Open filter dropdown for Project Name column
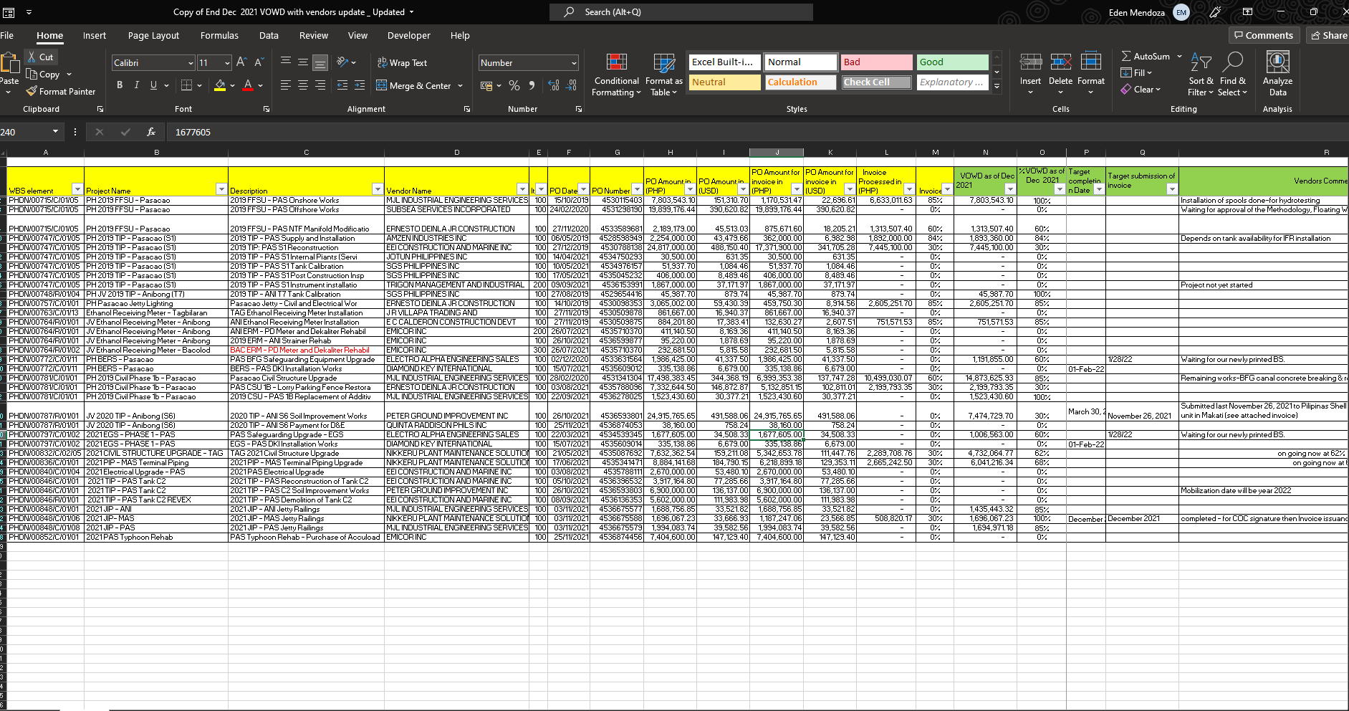 221,189
